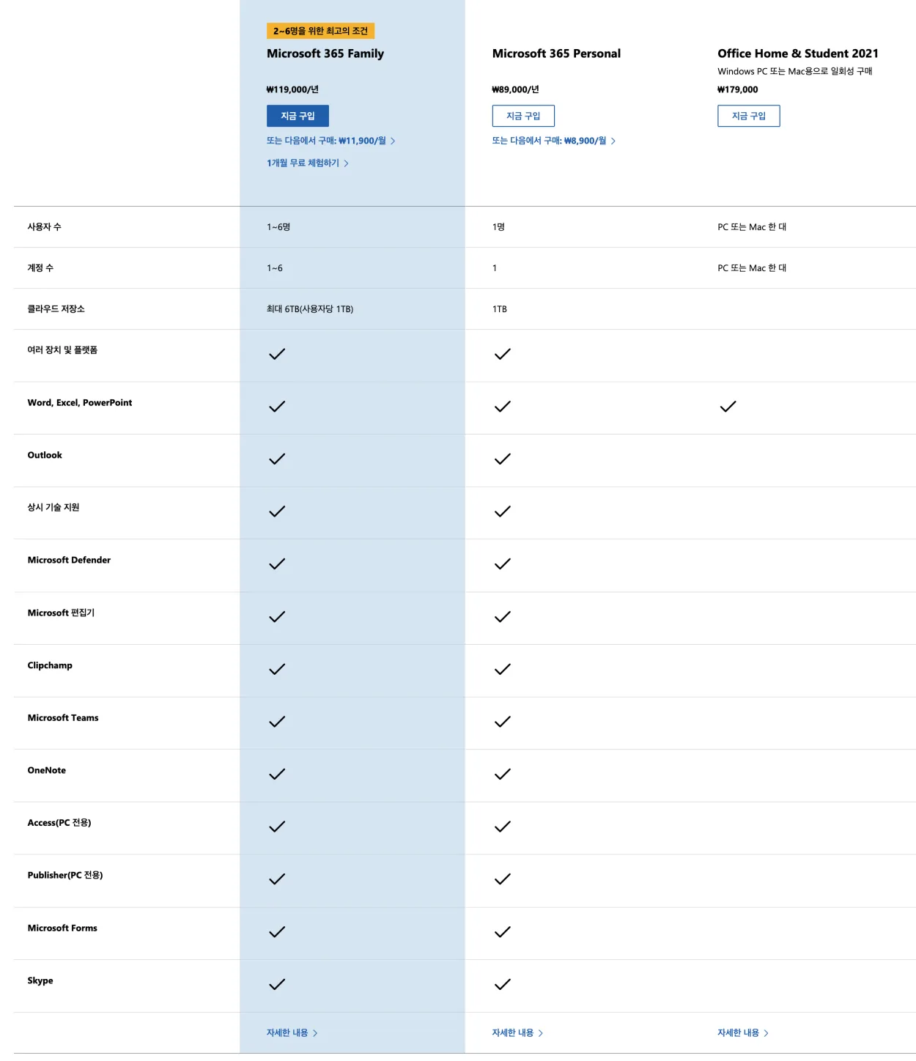Click the ₩179,000 price text
This screenshot has width=916, height=1061.
point(738,89)
